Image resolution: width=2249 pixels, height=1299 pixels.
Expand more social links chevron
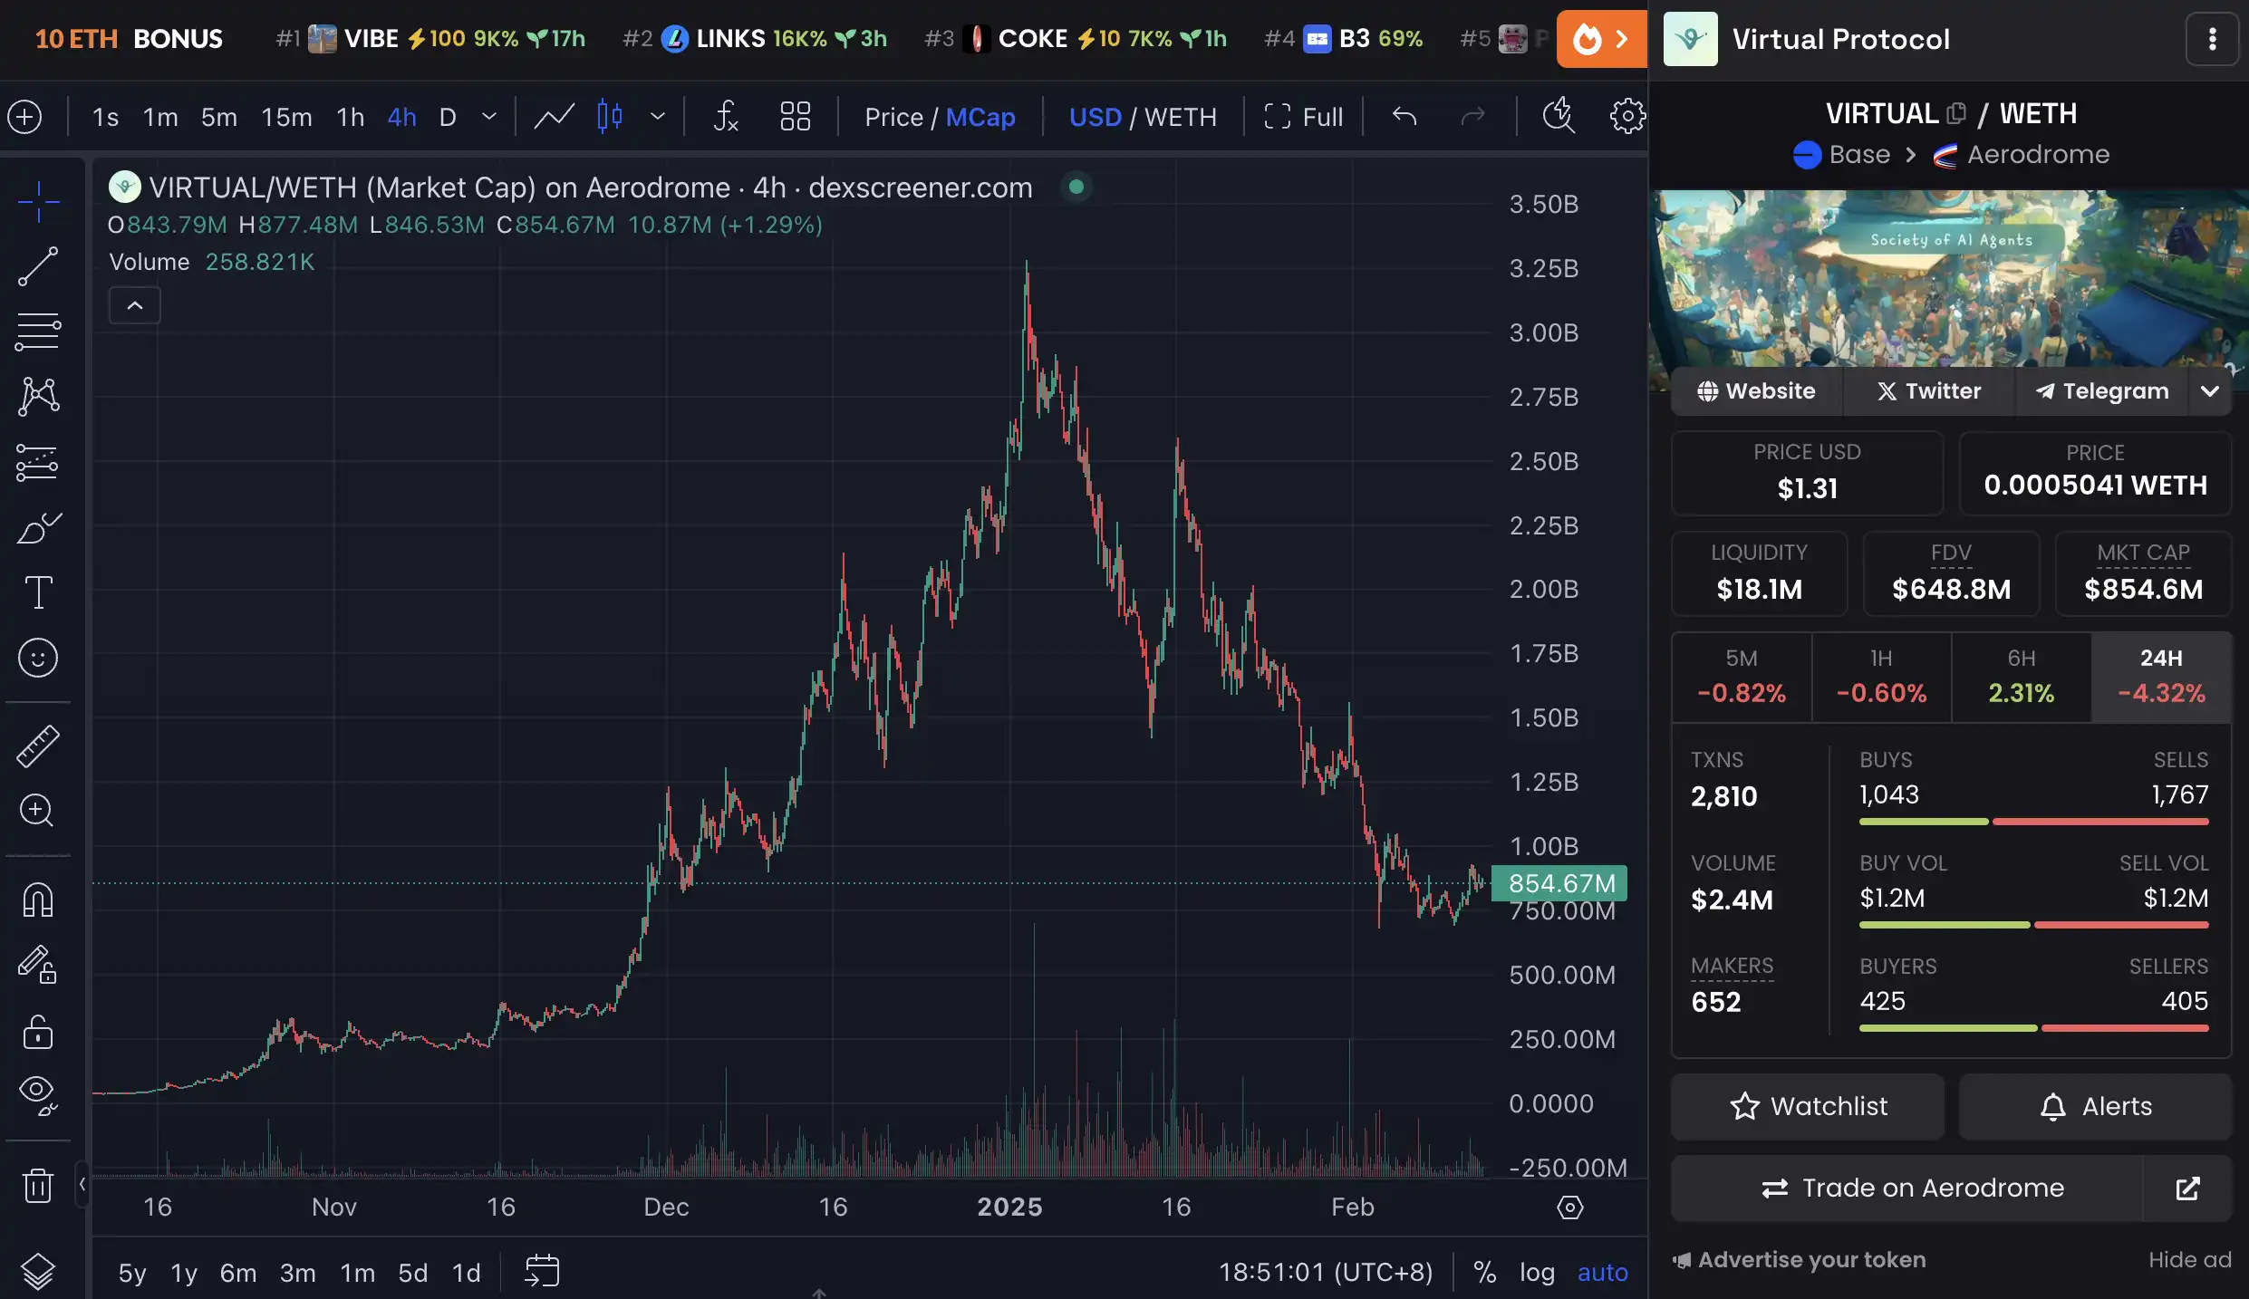[x=2211, y=390]
